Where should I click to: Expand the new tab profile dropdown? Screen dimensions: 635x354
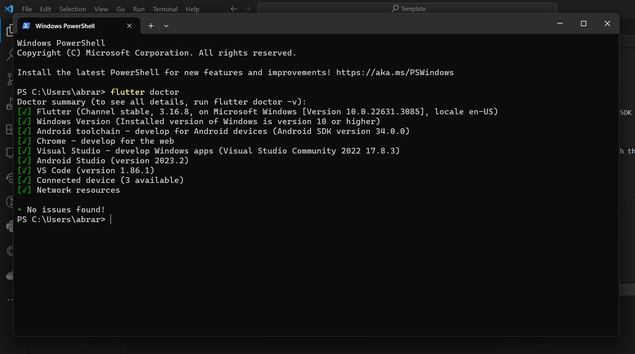point(166,26)
